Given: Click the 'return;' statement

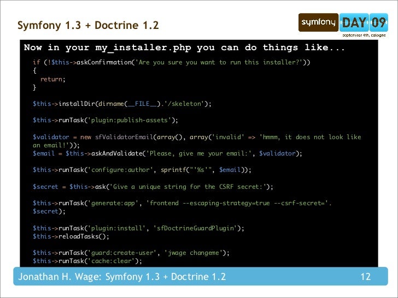Looking at the screenshot, I should (x=53, y=79).
